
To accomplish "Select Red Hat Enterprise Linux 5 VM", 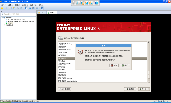I will click(x=17, y=20).
